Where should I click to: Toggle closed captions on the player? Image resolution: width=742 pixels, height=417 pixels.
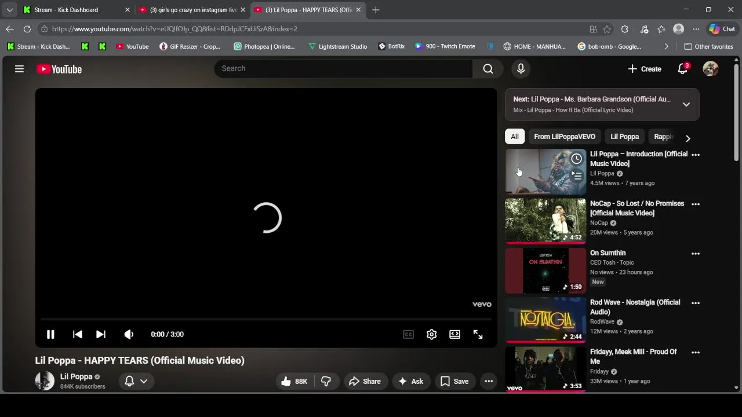point(408,334)
